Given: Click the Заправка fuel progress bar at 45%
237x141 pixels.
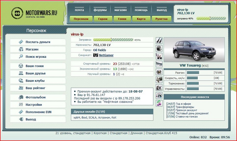Looking at the screenshot, I should click(113, 40).
